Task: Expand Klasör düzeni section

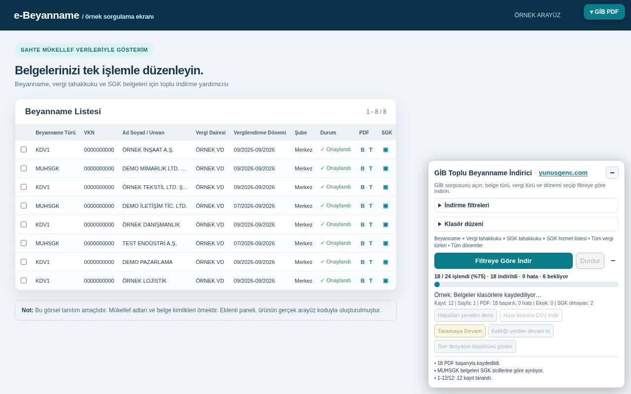Action: click(526, 224)
